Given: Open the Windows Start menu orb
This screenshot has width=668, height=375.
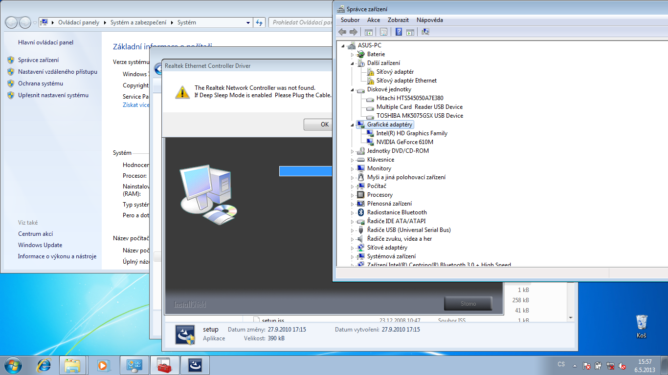Looking at the screenshot, I should (x=12, y=365).
